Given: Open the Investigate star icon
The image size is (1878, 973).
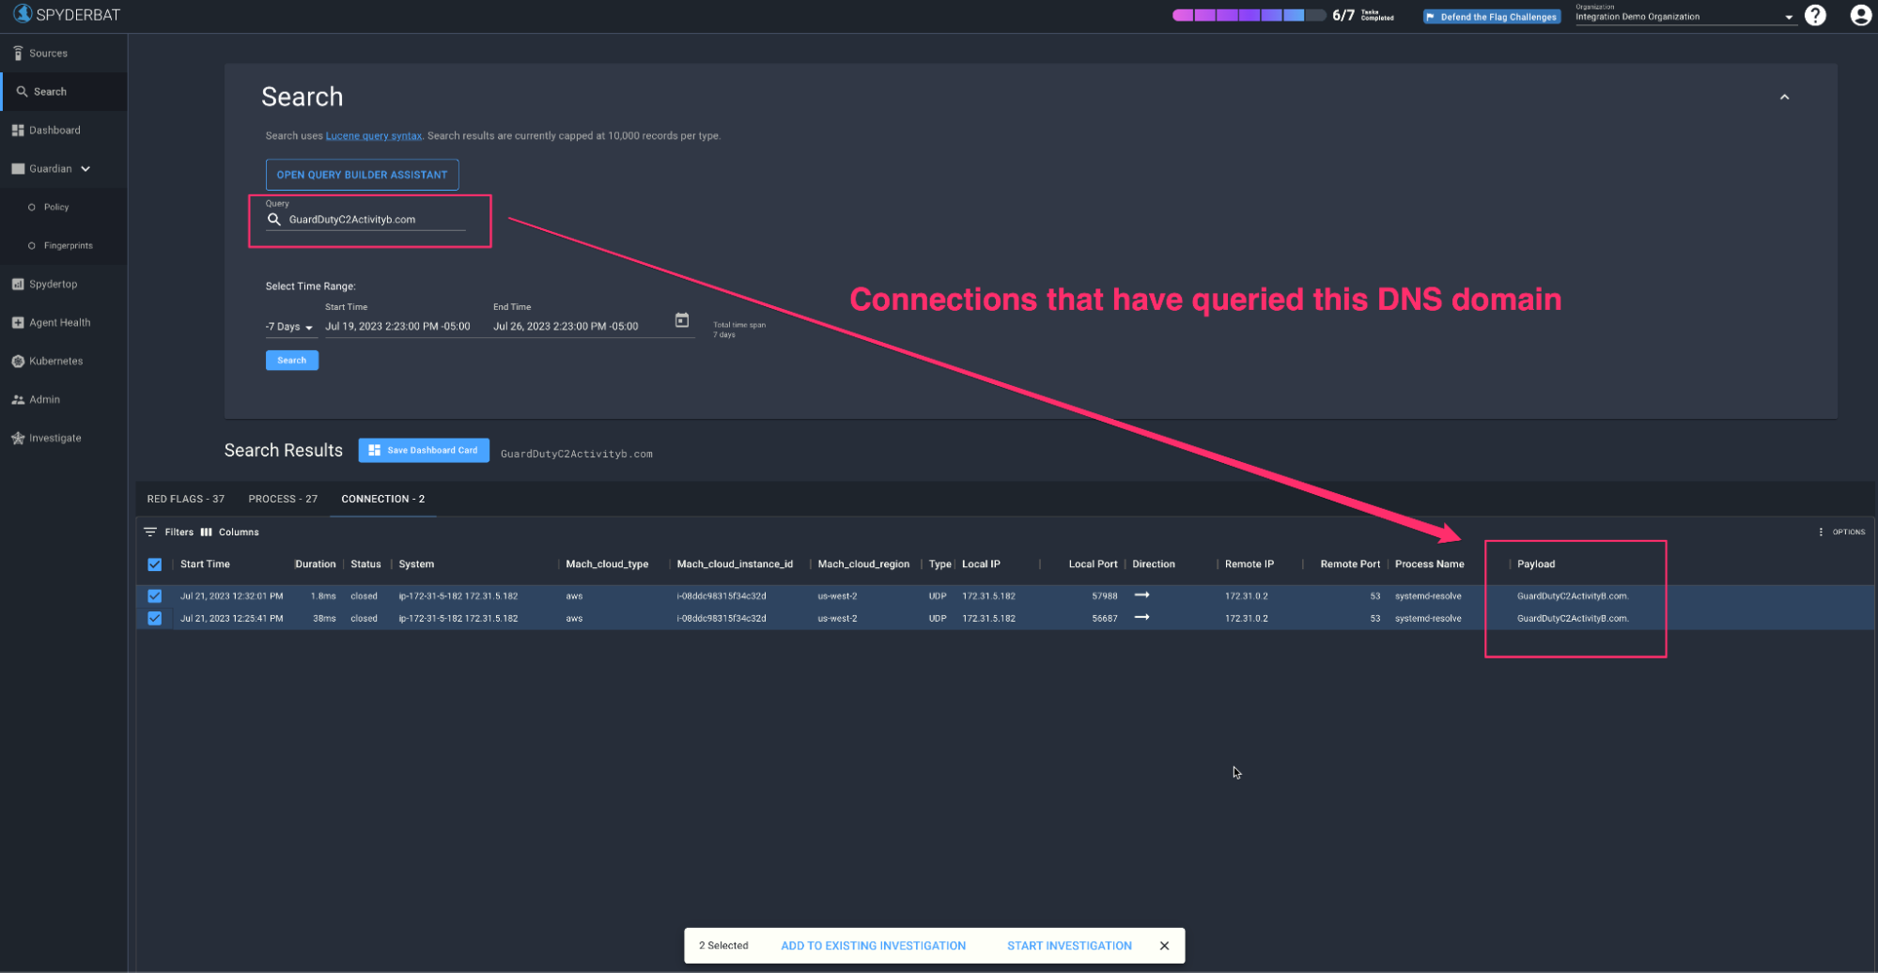Looking at the screenshot, I should pos(18,439).
